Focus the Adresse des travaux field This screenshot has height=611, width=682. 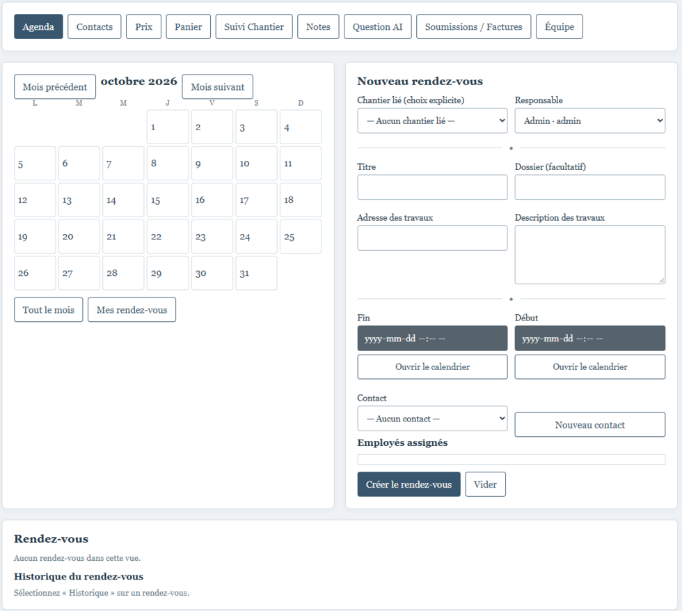pyautogui.click(x=432, y=238)
